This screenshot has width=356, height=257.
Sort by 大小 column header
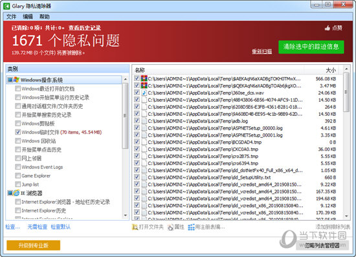click(321, 70)
